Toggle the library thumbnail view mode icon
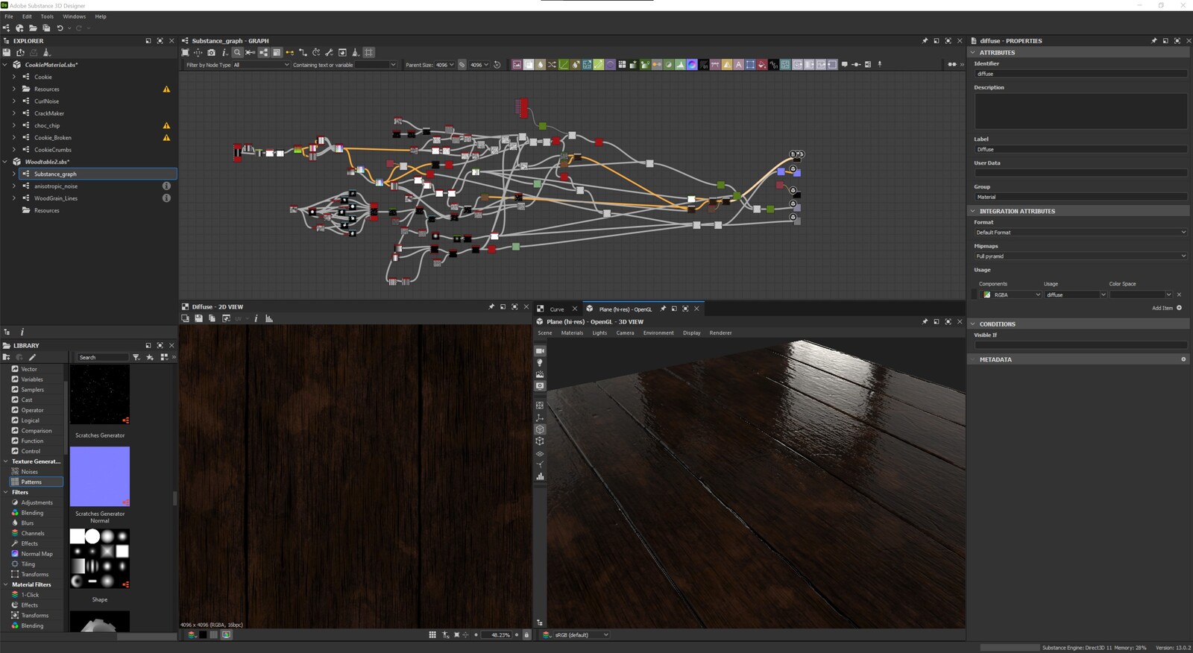This screenshot has width=1193, height=653. [164, 357]
